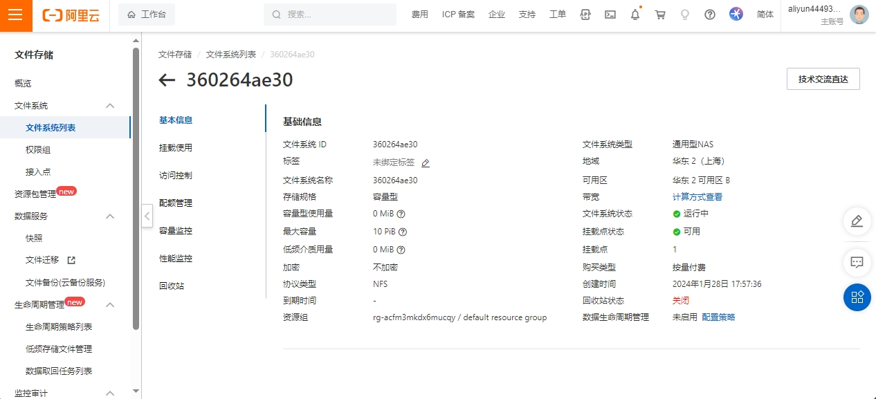The width and height of the screenshot is (876, 399).
Task: Click the help question mark icon
Action: point(709,15)
